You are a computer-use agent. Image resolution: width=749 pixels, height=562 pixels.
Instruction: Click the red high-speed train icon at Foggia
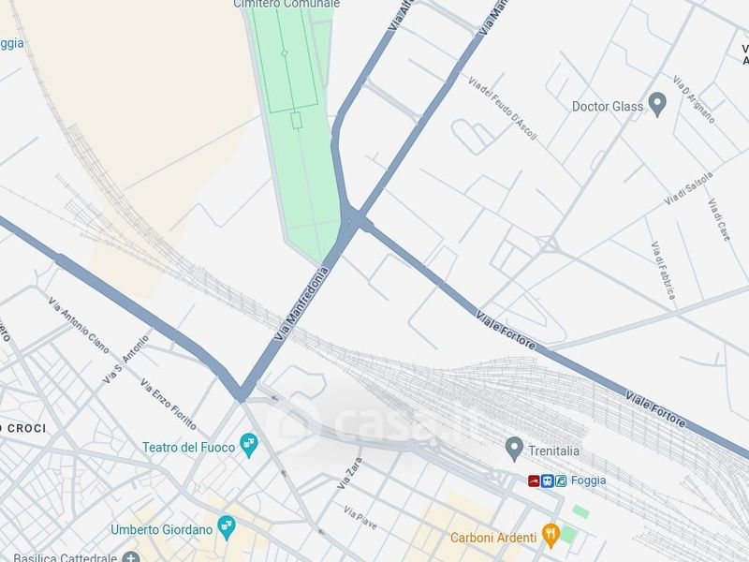point(534,481)
